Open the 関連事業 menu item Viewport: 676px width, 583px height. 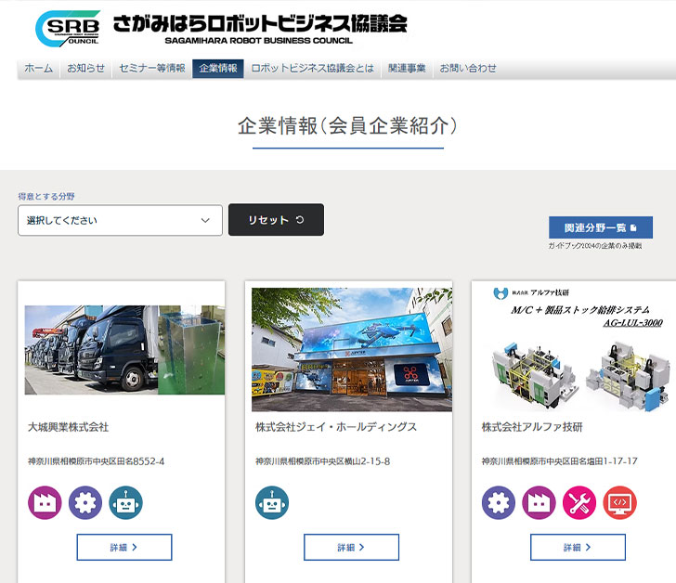(x=407, y=69)
